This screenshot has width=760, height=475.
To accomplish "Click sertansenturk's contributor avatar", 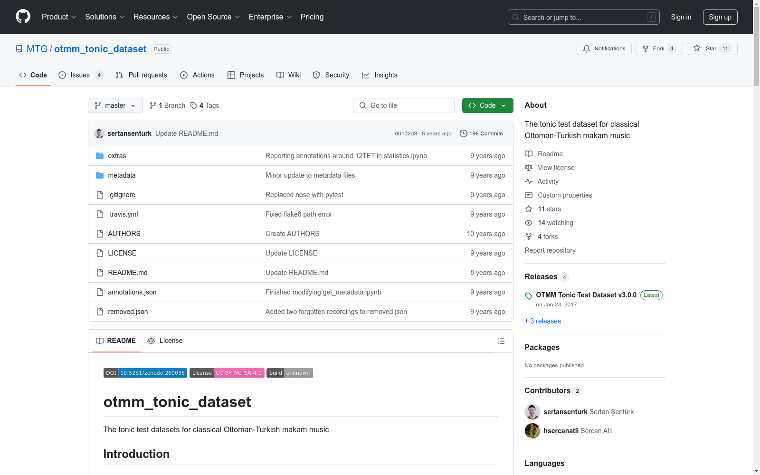I will 532,412.
